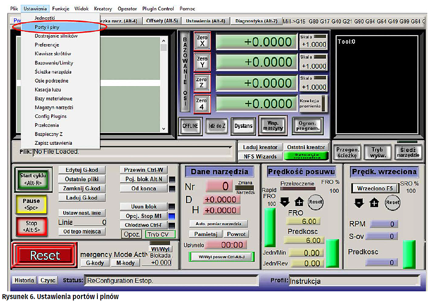Click the Zero Z axis button
The width and height of the screenshot is (434, 303).
(202, 83)
